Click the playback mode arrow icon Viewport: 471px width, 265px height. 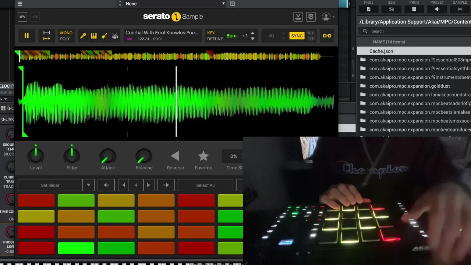(x=46, y=36)
